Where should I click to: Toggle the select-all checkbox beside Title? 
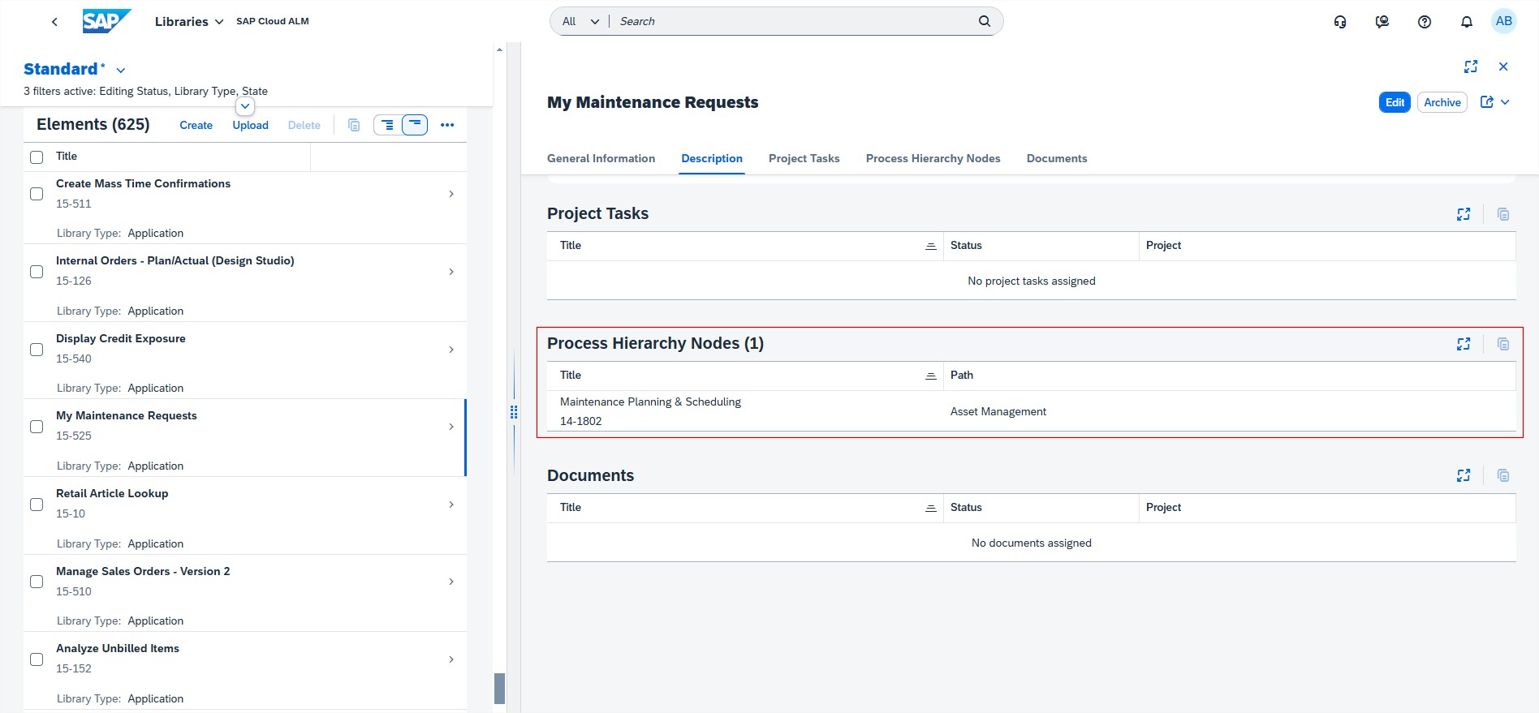[x=37, y=157]
